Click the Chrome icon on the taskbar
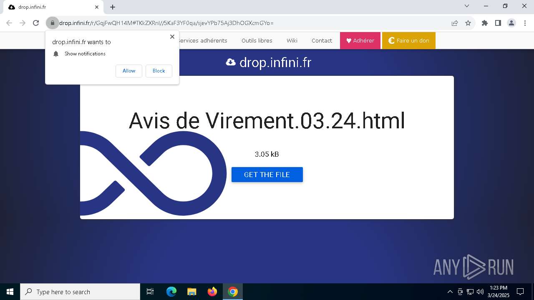This screenshot has width=534, height=300. [233, 292]
